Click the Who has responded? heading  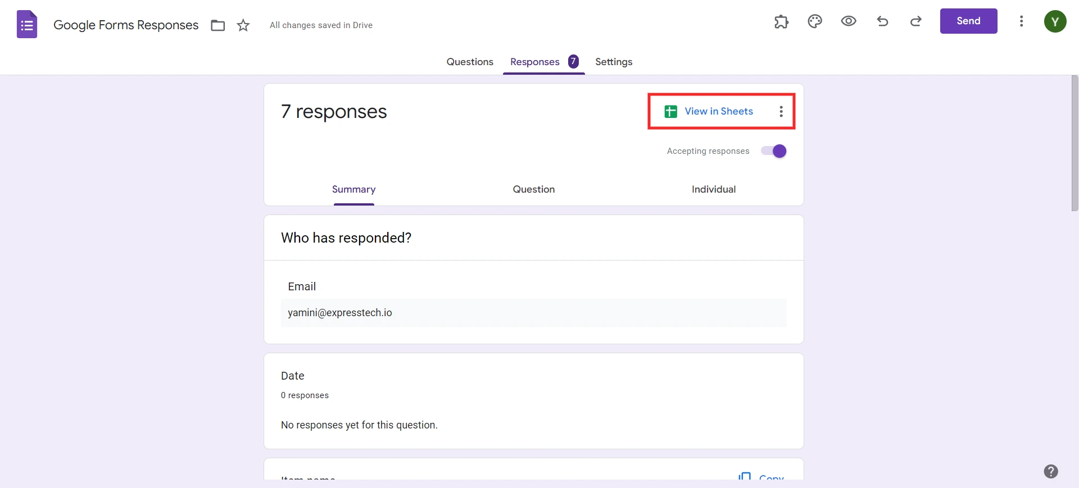(x=346, y=238)
